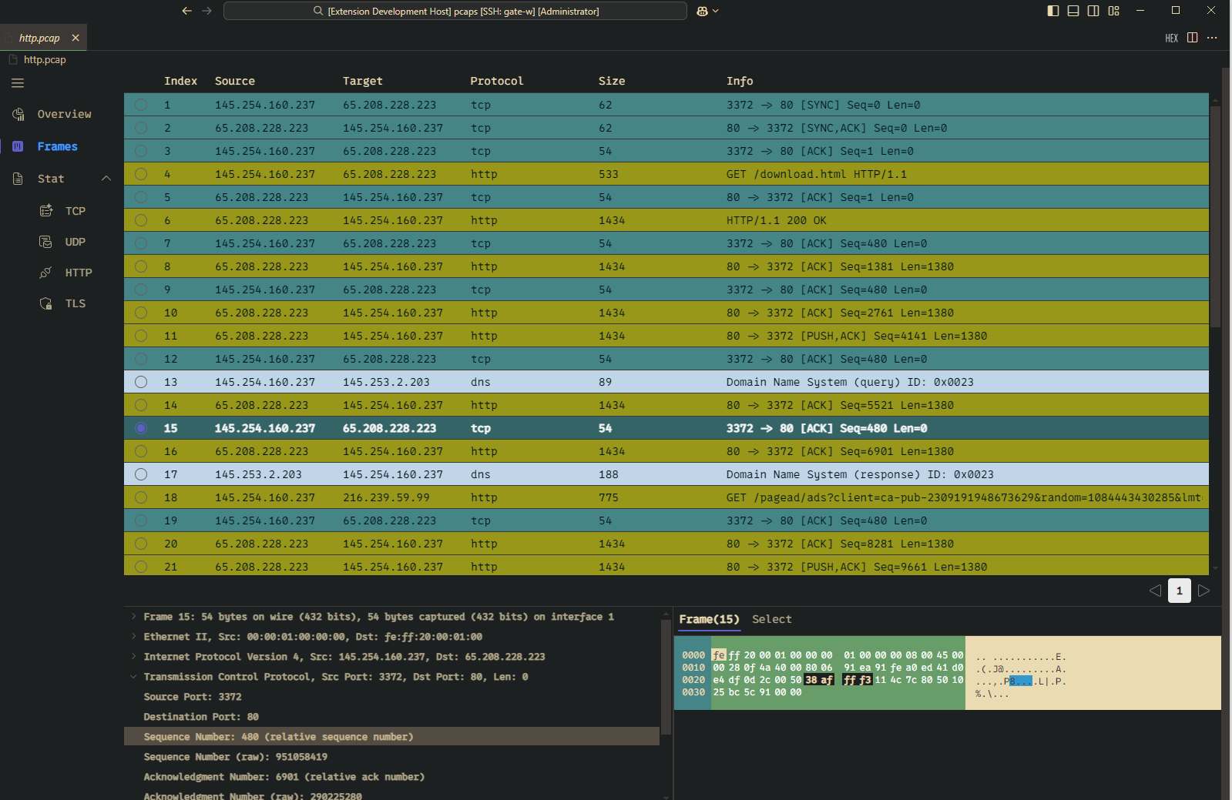Click the forward navigation arrow

[x=206, y=11]
